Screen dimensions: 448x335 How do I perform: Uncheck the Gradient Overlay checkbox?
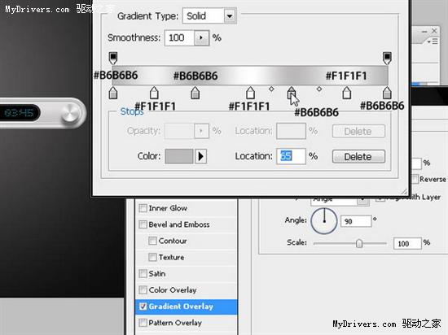pos(143,307)
